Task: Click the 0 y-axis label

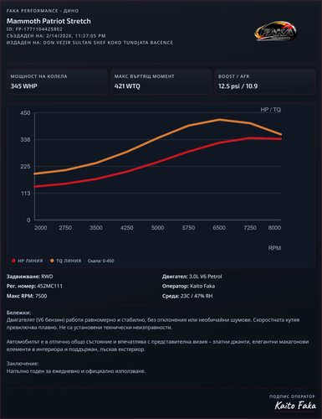Action: (28, 220)
